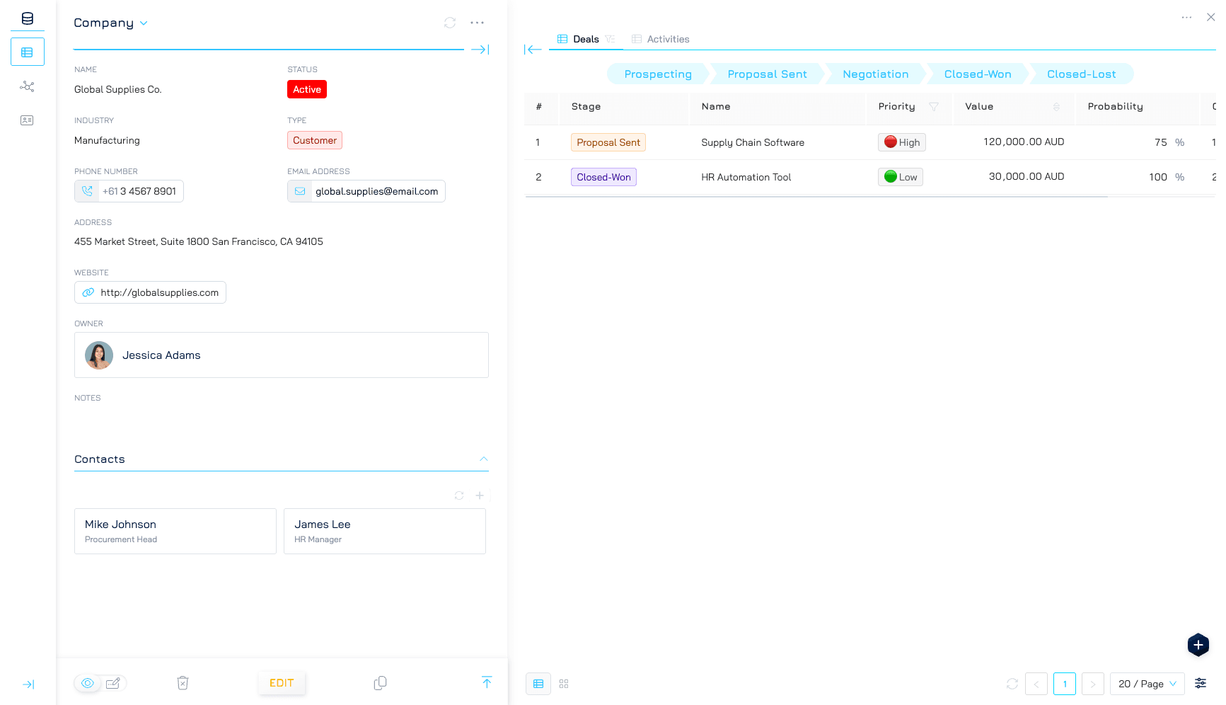Open the Supply Chain Software deal
Viewport: 1226px width, 705px height.
[753, 142]
